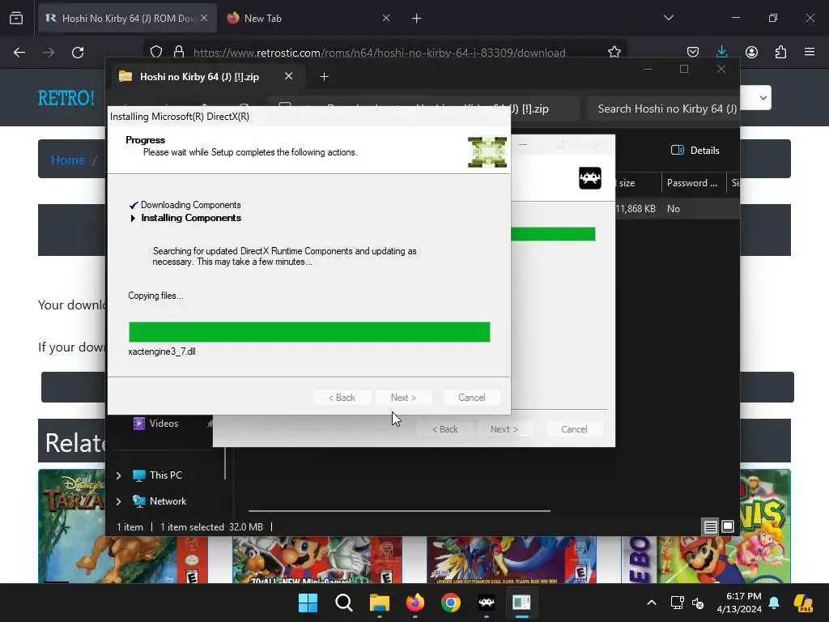Click the site security padlock icon
The width and height of the screenshot is (829, 622).
pos(179,52)
